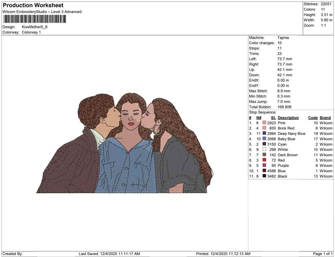Image resolution: width=335 pixels, height=257 pixels.
Task: Click the Stitches count 22051
Action: (326, 4)
